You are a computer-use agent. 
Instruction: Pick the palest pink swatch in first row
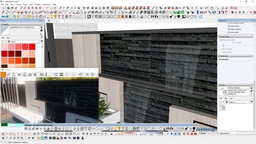click(4, 47)
